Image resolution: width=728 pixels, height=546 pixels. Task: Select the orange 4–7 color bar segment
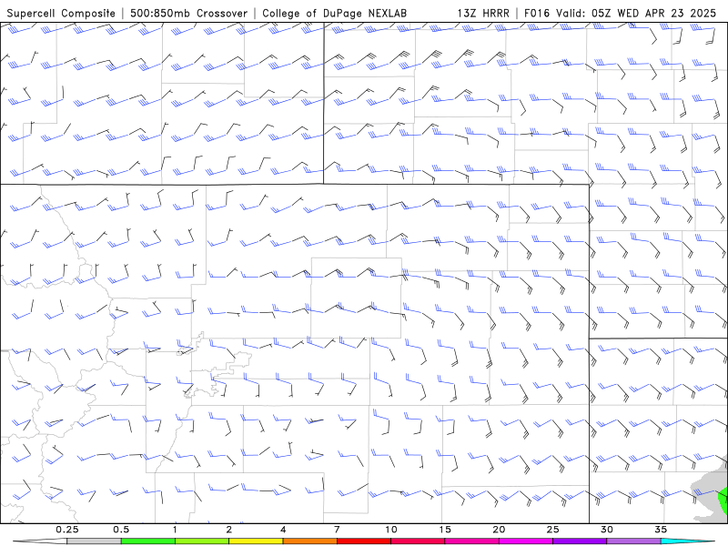pos(309,541)
